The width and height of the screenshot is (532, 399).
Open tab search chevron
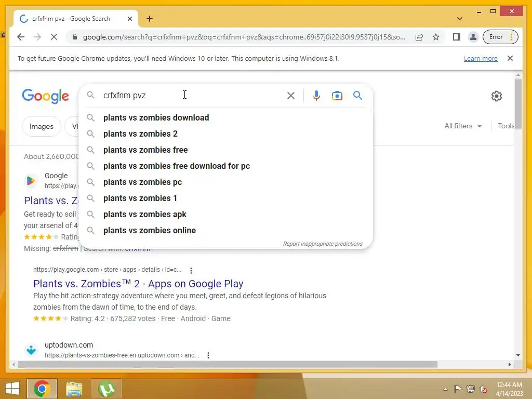pos(460,19)
